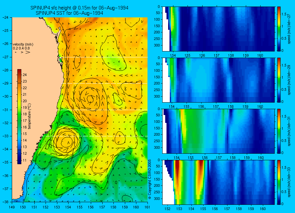Click the speed color bar beside the lat=-27 panel
The width and height of the screenshot is (295, 213).
coord(279,29)
